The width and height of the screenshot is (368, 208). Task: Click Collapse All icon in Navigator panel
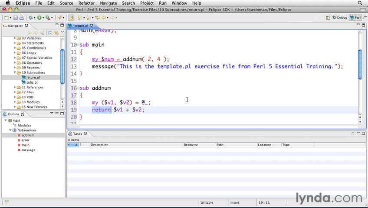pyautogui.click(x=50, y=33)
